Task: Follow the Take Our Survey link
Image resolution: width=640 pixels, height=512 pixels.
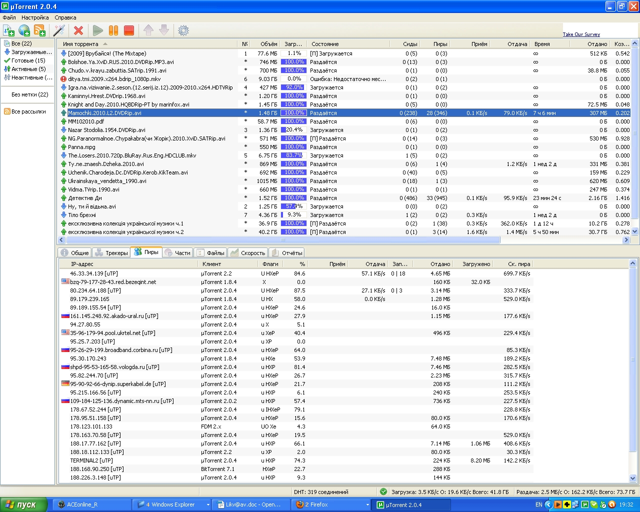Action: click(581, 34)
